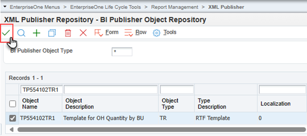This screenshot has width=307, height=136.
Task: Open the Tools gear menu
Action: point(165,33)
